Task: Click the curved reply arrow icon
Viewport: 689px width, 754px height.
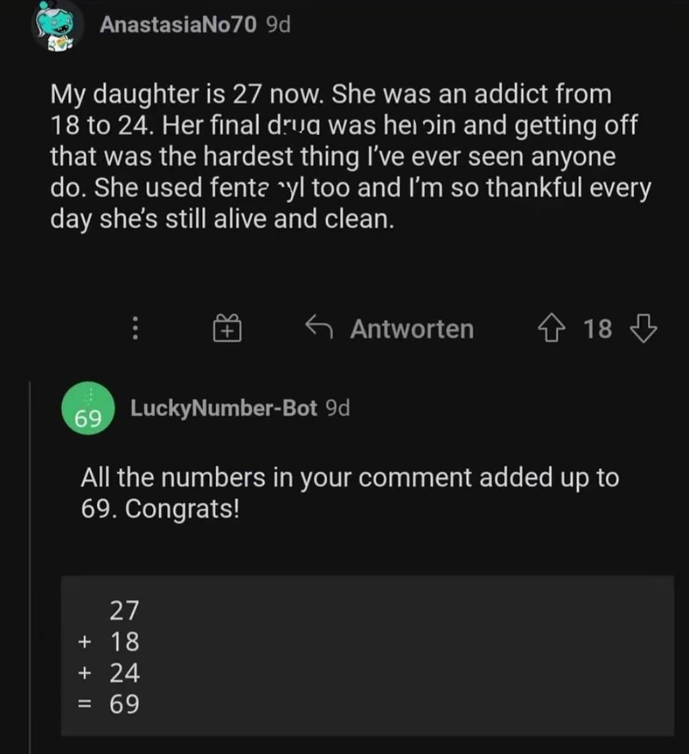Action: tap(318, 328)
